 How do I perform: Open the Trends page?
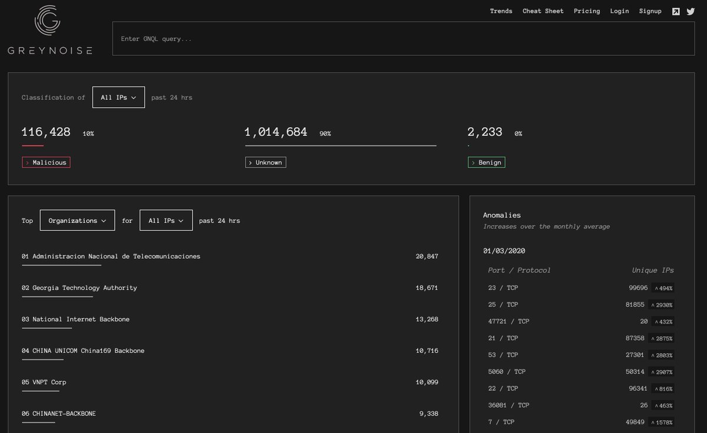point(501,11)
